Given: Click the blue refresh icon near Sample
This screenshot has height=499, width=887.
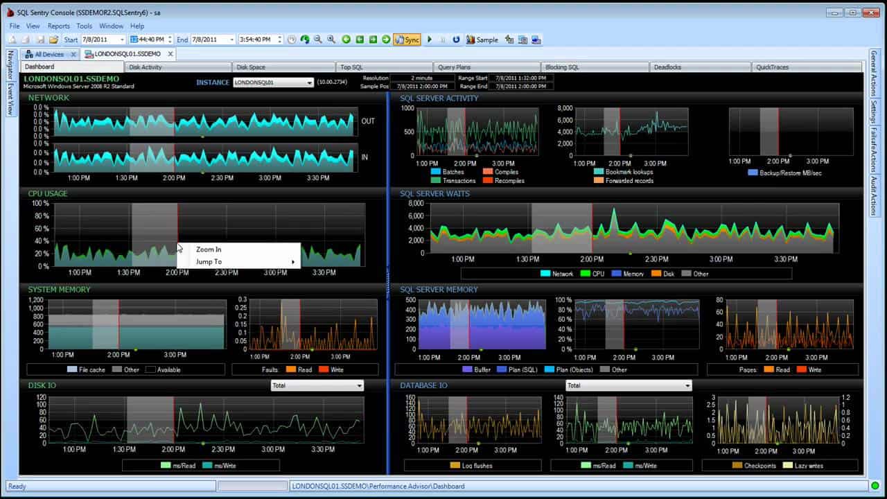Looking at the screenshot, I should pyautogui.click(x=456, y=40).
